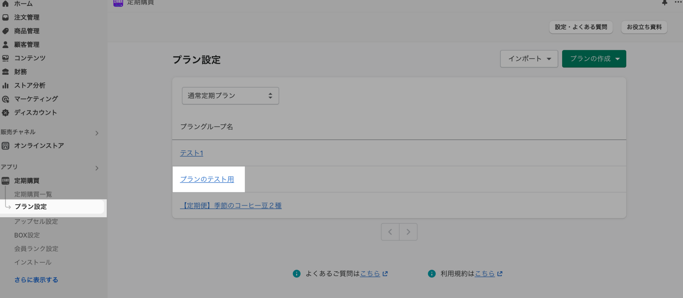The image size is (683, 298).
Task: Click external link icon after FAQ こちら
Action: pyautogui.click(x=385, y=274)
